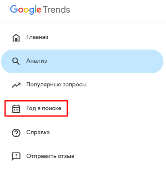
Task: Click the blue highlighted pill behind Анализ
Action: click(x=82, y=61)
